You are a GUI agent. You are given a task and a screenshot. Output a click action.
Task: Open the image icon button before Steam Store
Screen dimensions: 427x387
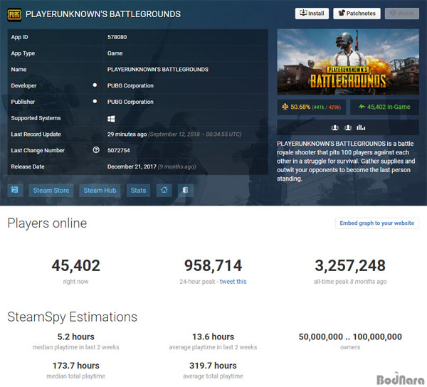click(15, 190)
